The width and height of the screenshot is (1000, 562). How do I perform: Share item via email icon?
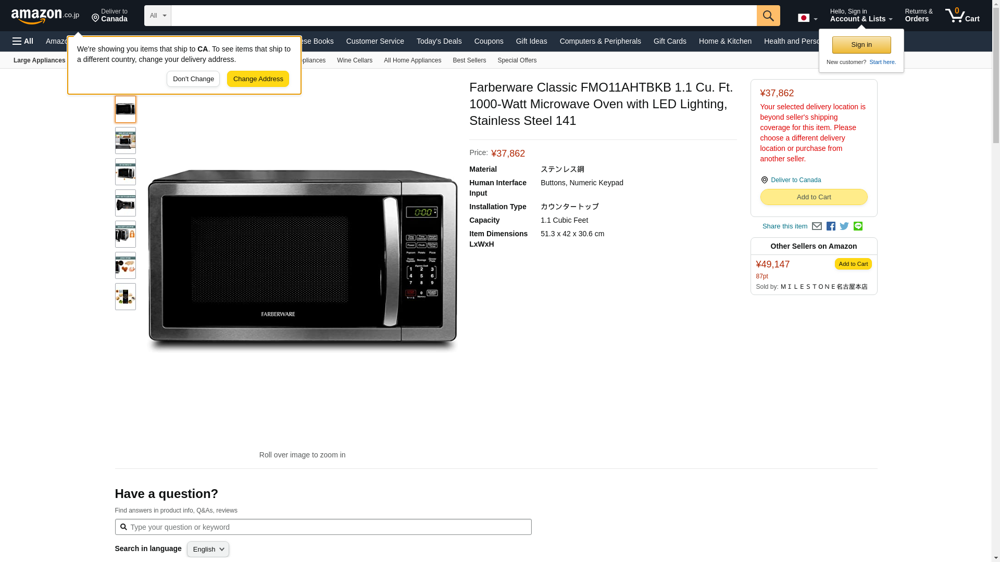point(817,226)
